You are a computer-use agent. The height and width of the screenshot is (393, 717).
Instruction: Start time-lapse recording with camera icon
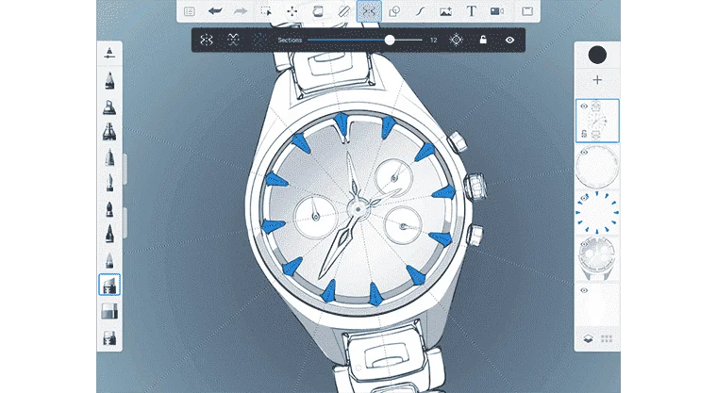pos(497,11)
